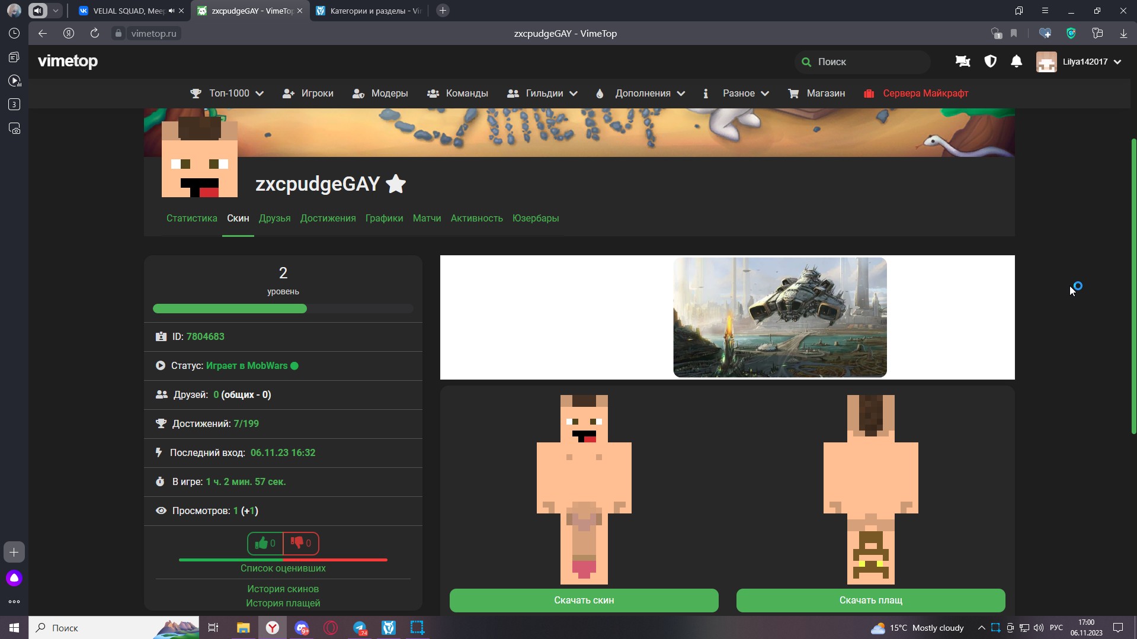Click the Скачать скин button

click(x=584, y=600)
